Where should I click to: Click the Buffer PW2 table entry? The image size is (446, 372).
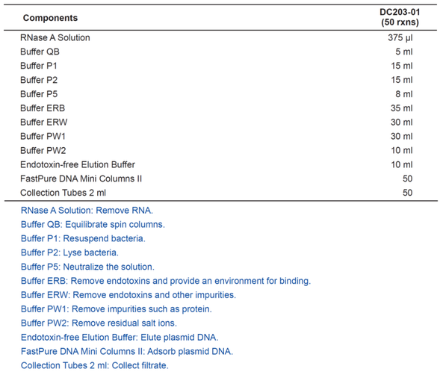coord(43,150)
